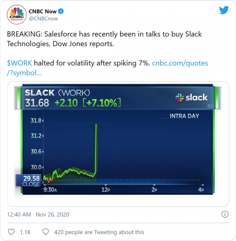Screen dimensions: 236x241
Task: Open the CNBC Now profile name
Action: pos(43,11)
